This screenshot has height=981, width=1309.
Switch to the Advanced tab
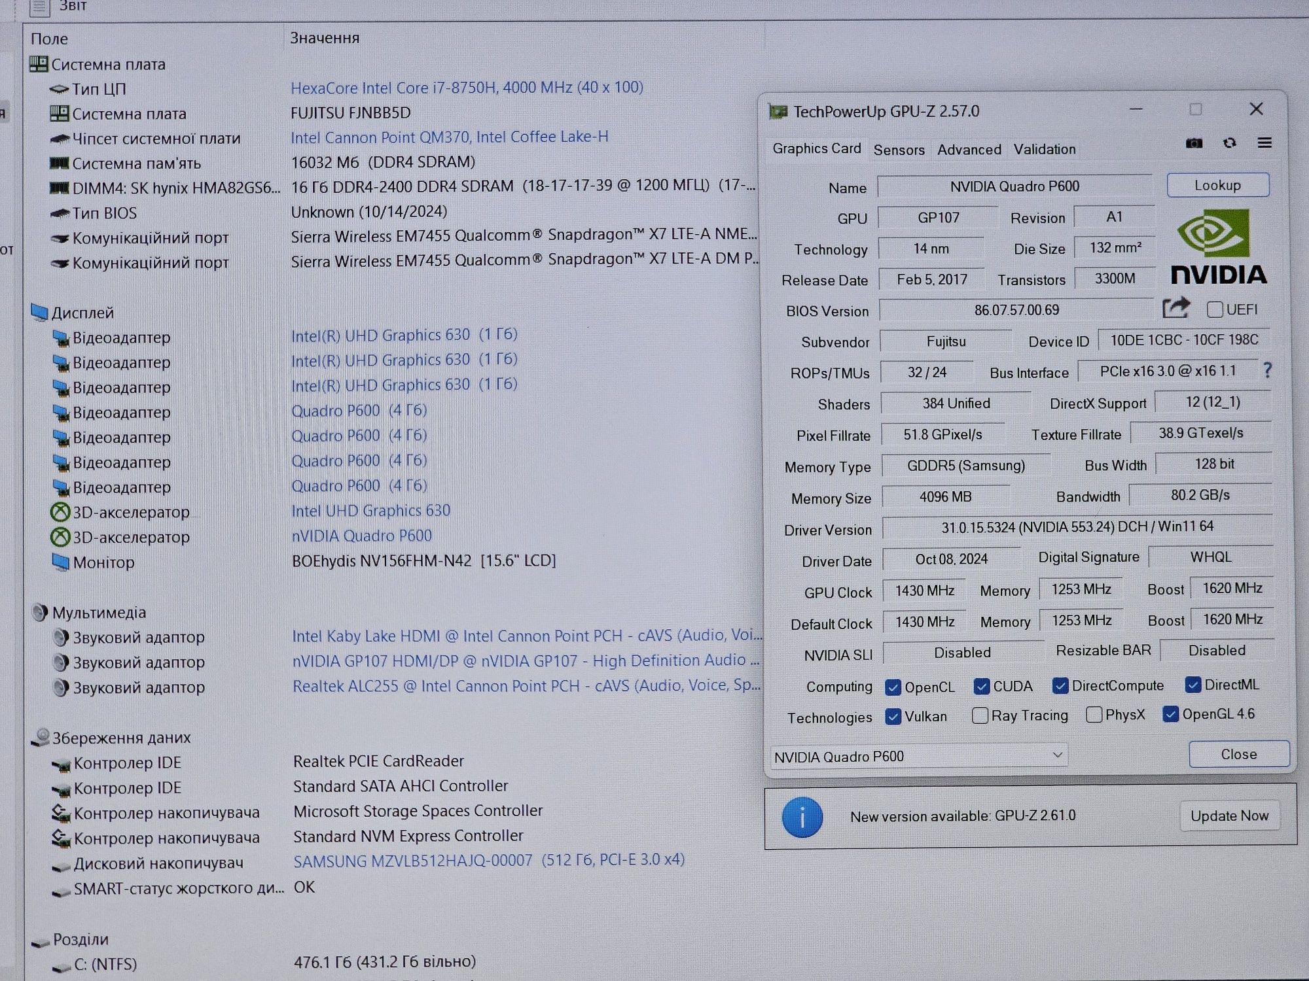point(969,150)
